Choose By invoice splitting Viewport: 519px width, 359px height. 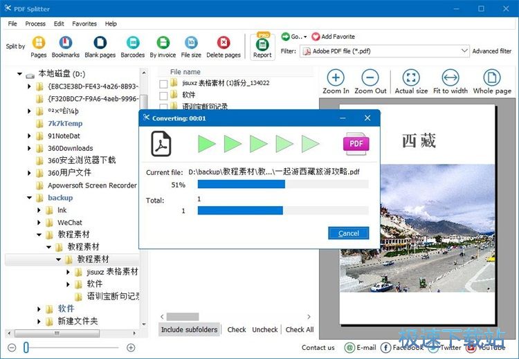(163, 43)
